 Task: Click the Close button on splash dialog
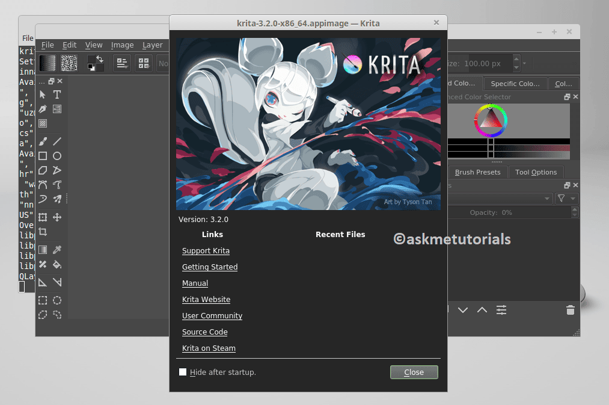[x=414, y=372]
